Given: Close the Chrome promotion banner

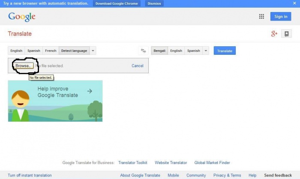Looking at the screenshot, I should click(x=294, y=3).
